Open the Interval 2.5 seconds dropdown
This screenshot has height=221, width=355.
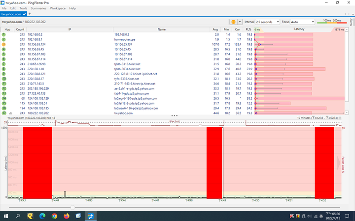(267, 22)
